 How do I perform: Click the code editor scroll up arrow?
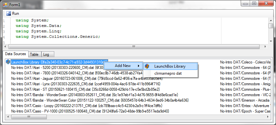tap(271, 21)
